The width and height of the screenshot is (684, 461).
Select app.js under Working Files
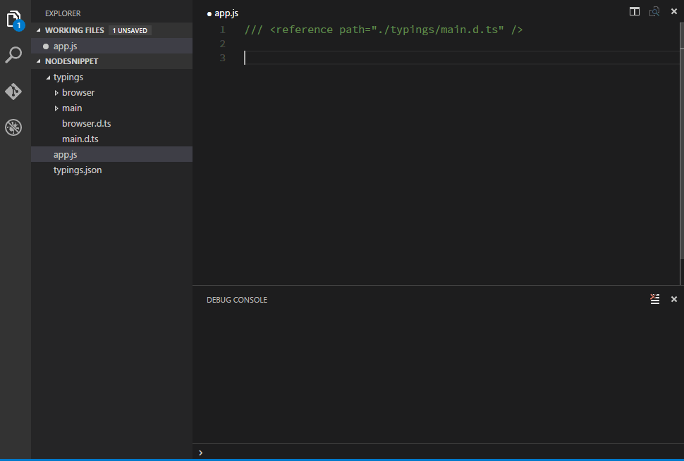pos(65,46)
